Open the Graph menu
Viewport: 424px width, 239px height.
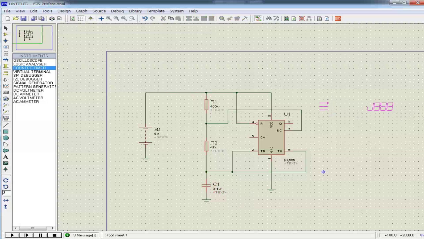pyautogui.click(x=81, y=11)
